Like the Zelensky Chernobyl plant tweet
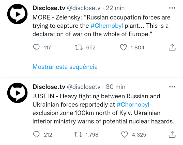Viewport: 183px width, 145px height. [123, 47]
